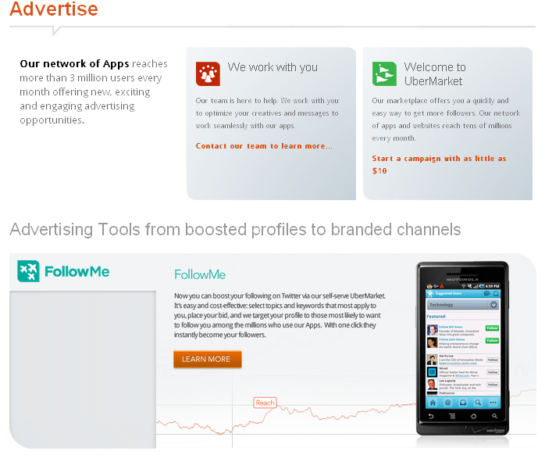Tap the home icon in the phone app bar

click(432, 403)
